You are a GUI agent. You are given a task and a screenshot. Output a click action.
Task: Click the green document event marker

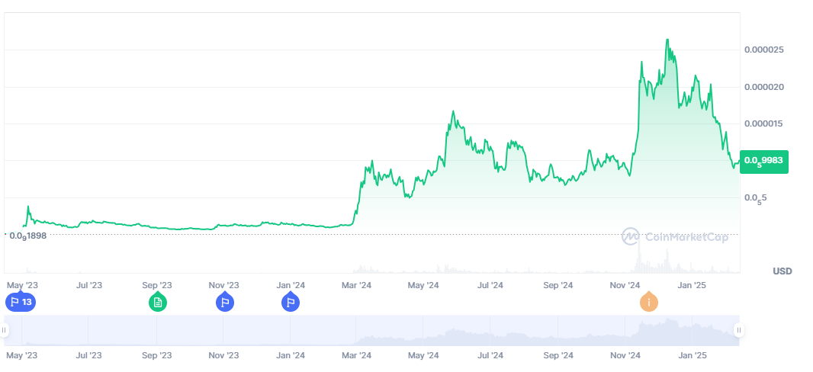pyautogui.click(x=157, y=303)
